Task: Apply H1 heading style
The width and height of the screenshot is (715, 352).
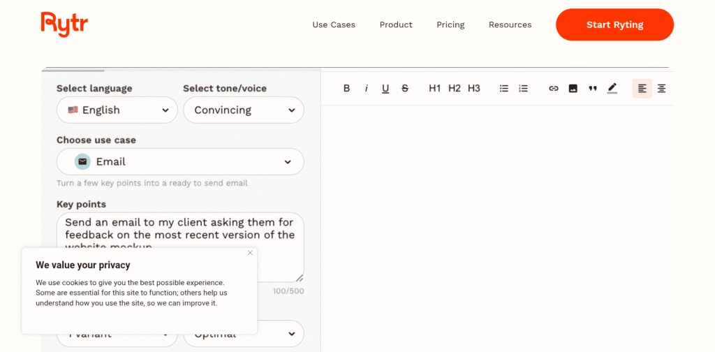Action: click(x=434, y=89)
